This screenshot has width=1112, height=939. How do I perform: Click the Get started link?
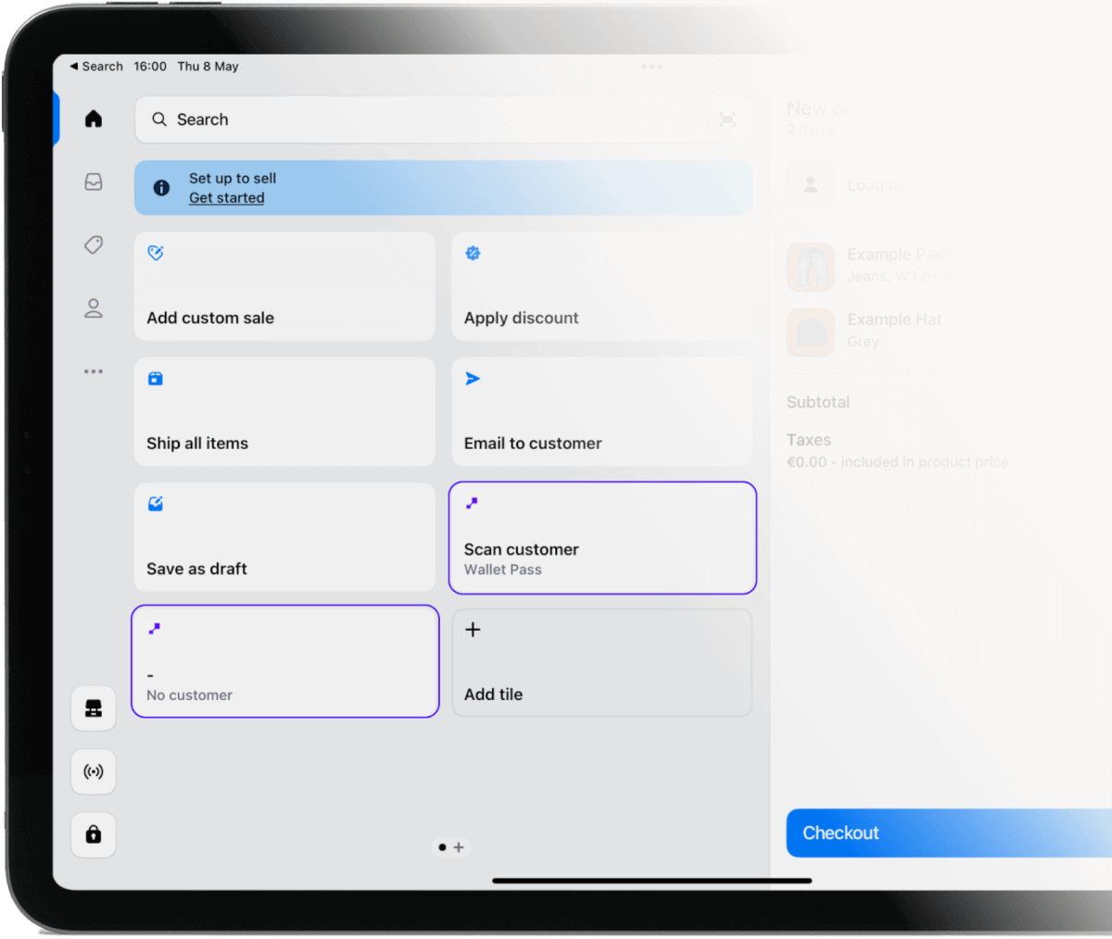click(x=227, y=198)
